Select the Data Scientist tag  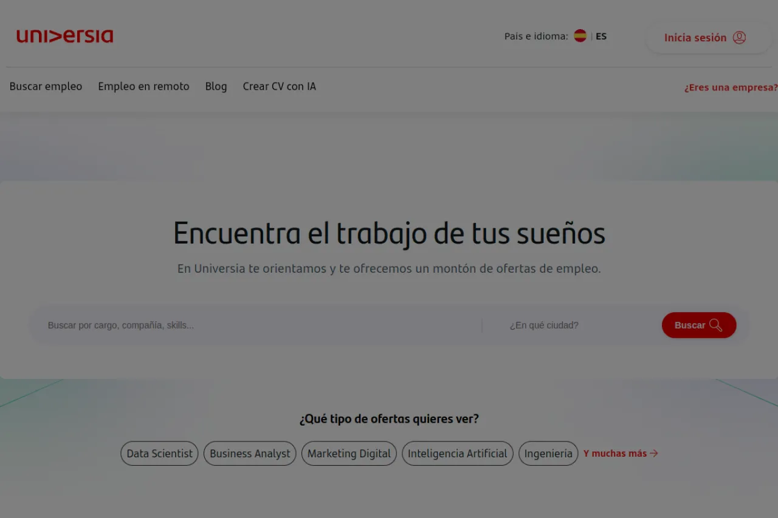159,454
